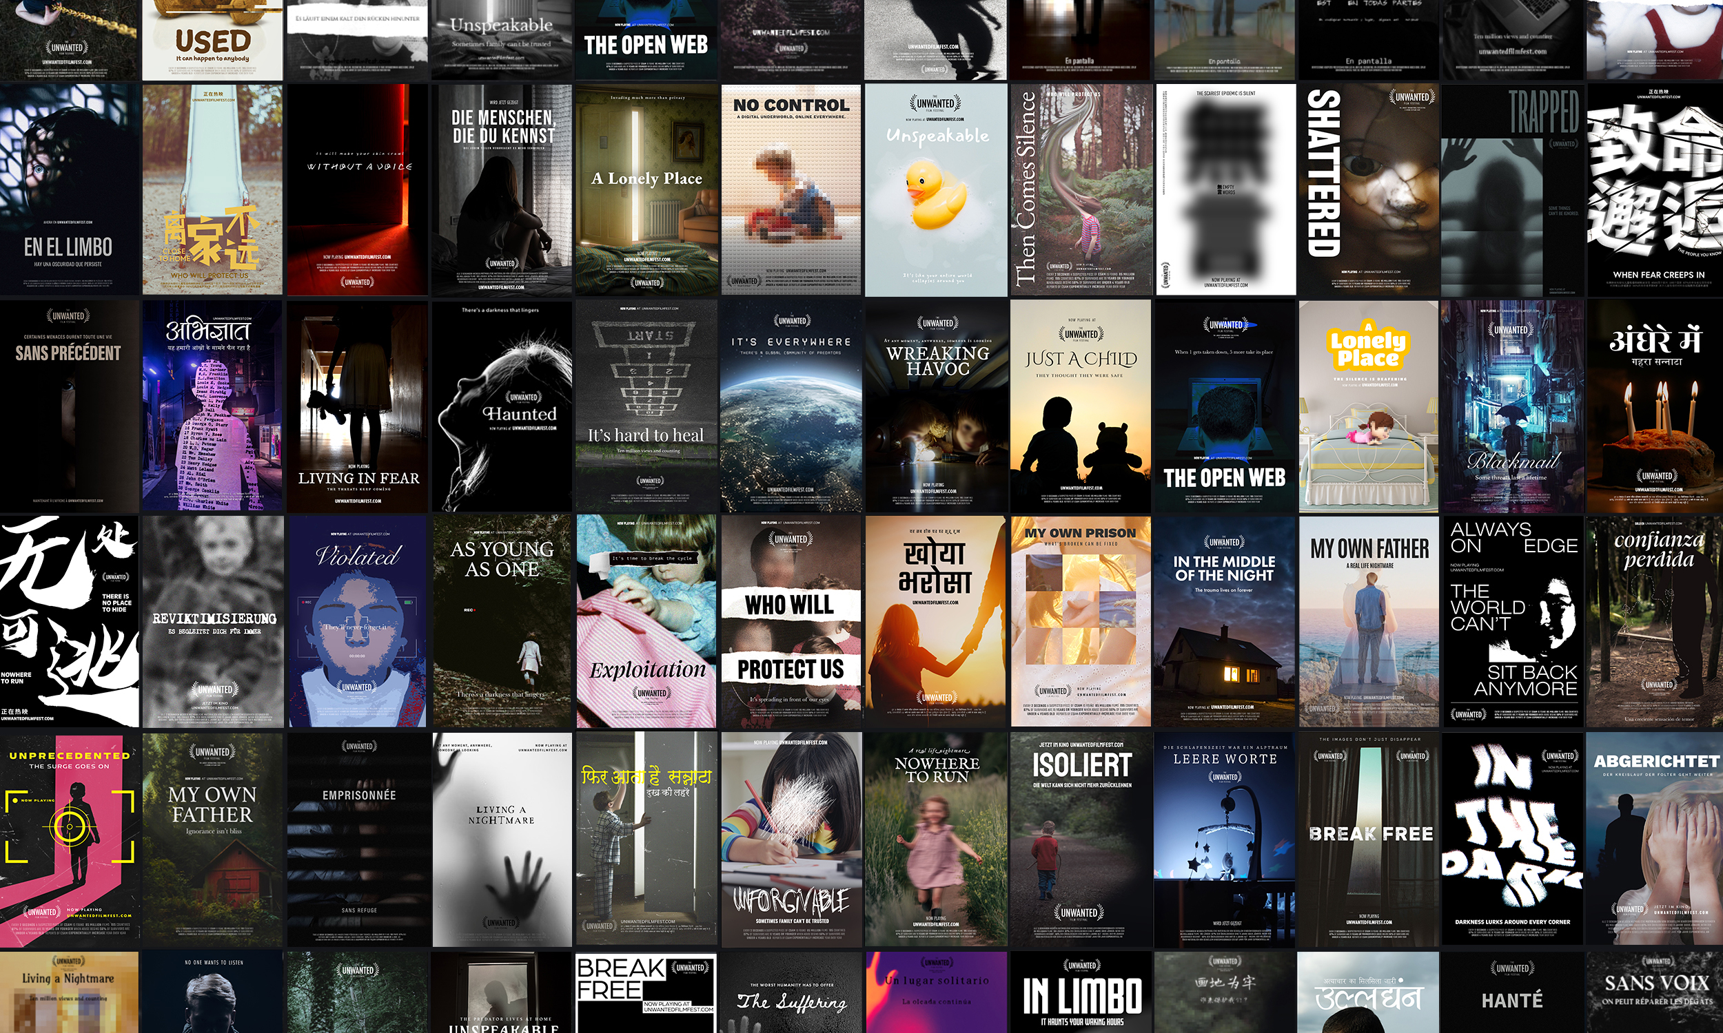Viewport: 1723px width, 1033px height.
Task: Click the WREAKING HAVOC poster
Action: click(936, 406)
